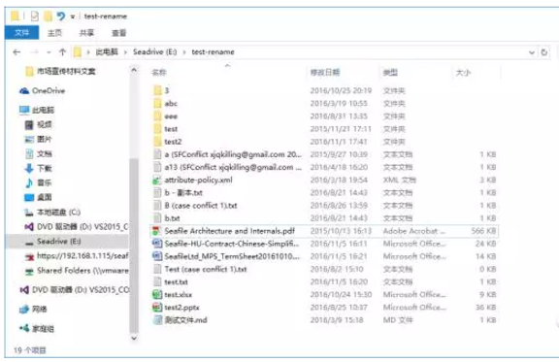Viewport: 559px width, 362px height.
Task: Select file B (case conflict 1).txt
Action: (x=201, y=206)
